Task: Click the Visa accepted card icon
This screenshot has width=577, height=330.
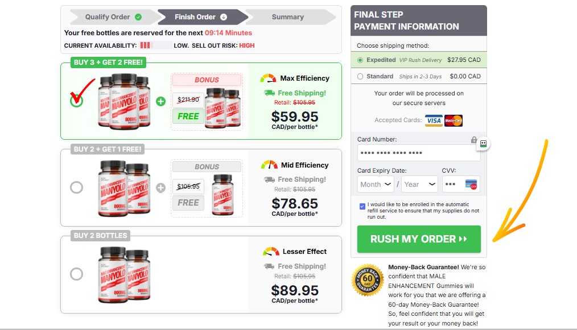Action: tap(434, 120)
